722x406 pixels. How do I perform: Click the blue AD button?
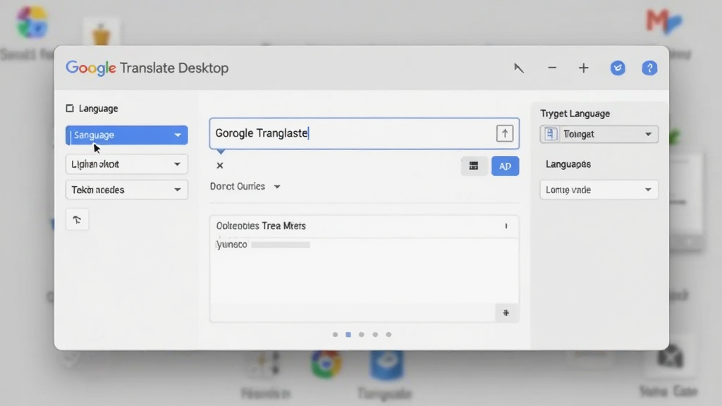click(x=505, y=166)
